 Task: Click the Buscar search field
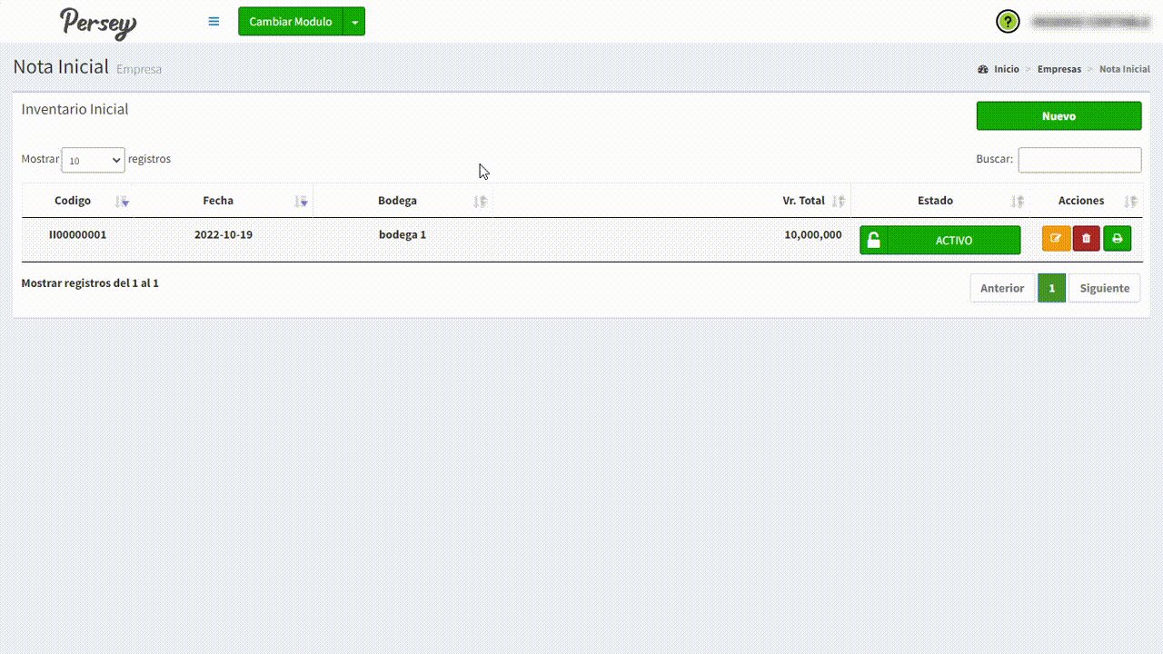click(1079, 160)
